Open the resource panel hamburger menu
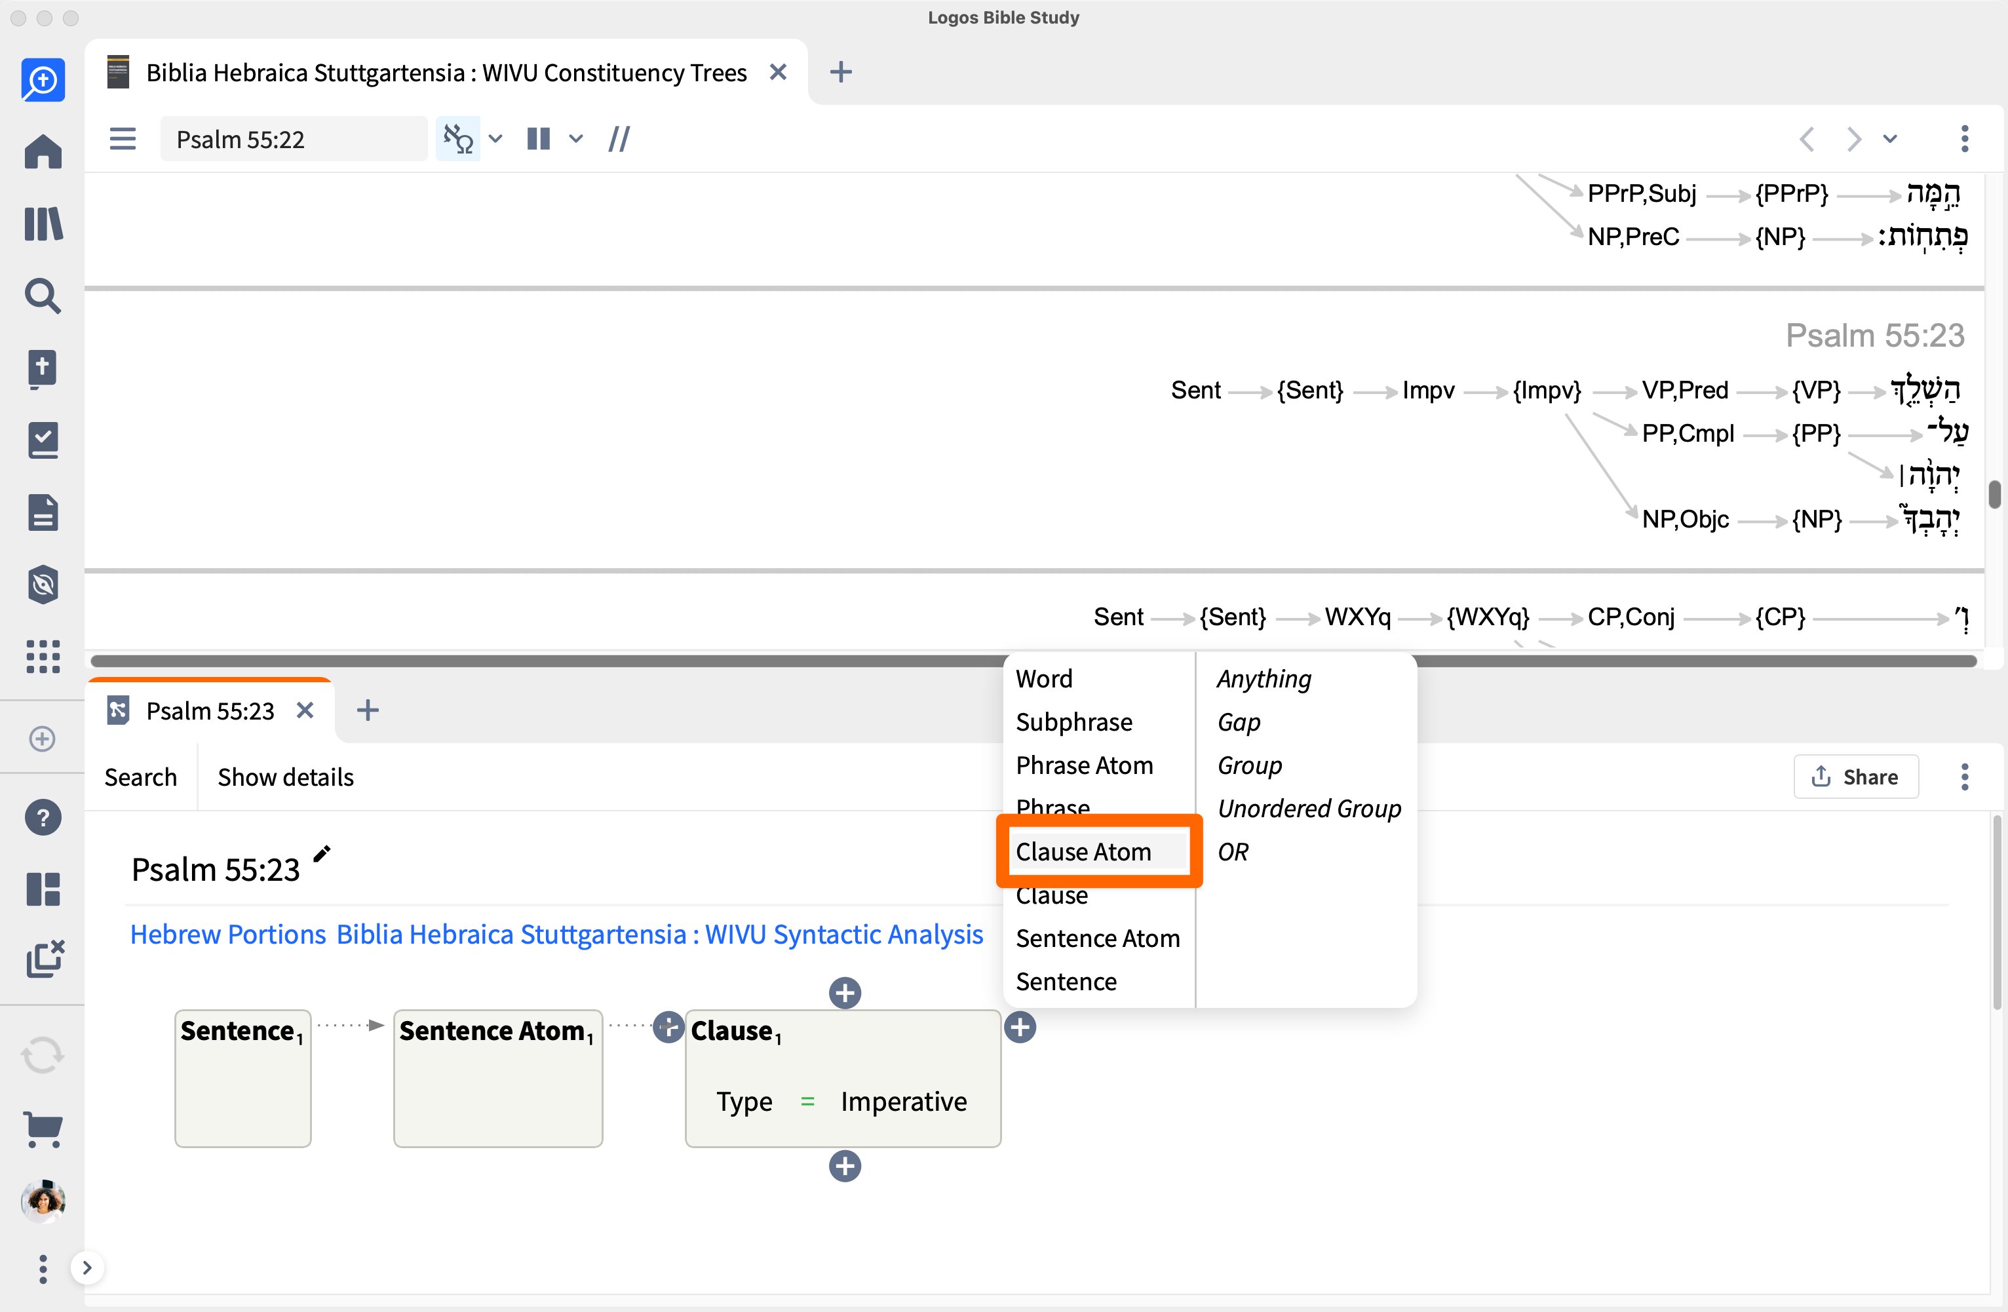The width and height of the screenshot is (2008, 1312). (x=123, y=138)
